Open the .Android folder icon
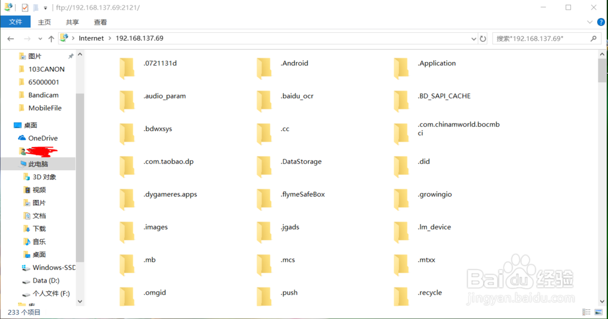 264,68
